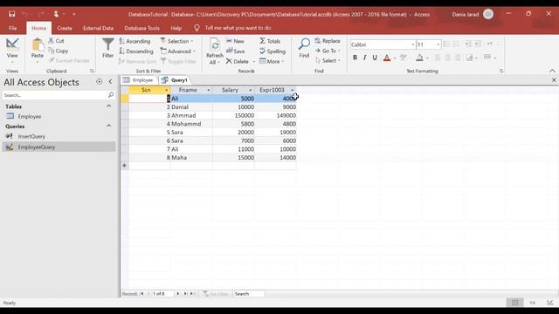
Task: Open the Help ribbon tab
Action: [x=176, y=28]
